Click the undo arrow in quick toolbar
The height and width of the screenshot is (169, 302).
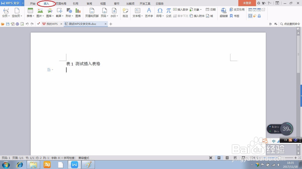click(x=27, y=24)
